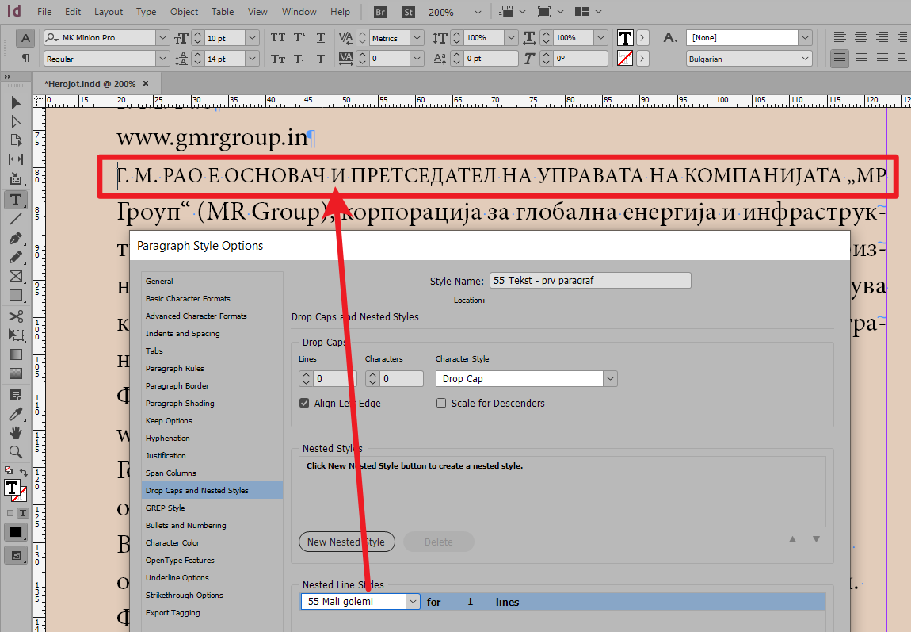Screen dimensions: 911x632
Task: Open the Arrange Documents icon
Action: pos(581,12)
